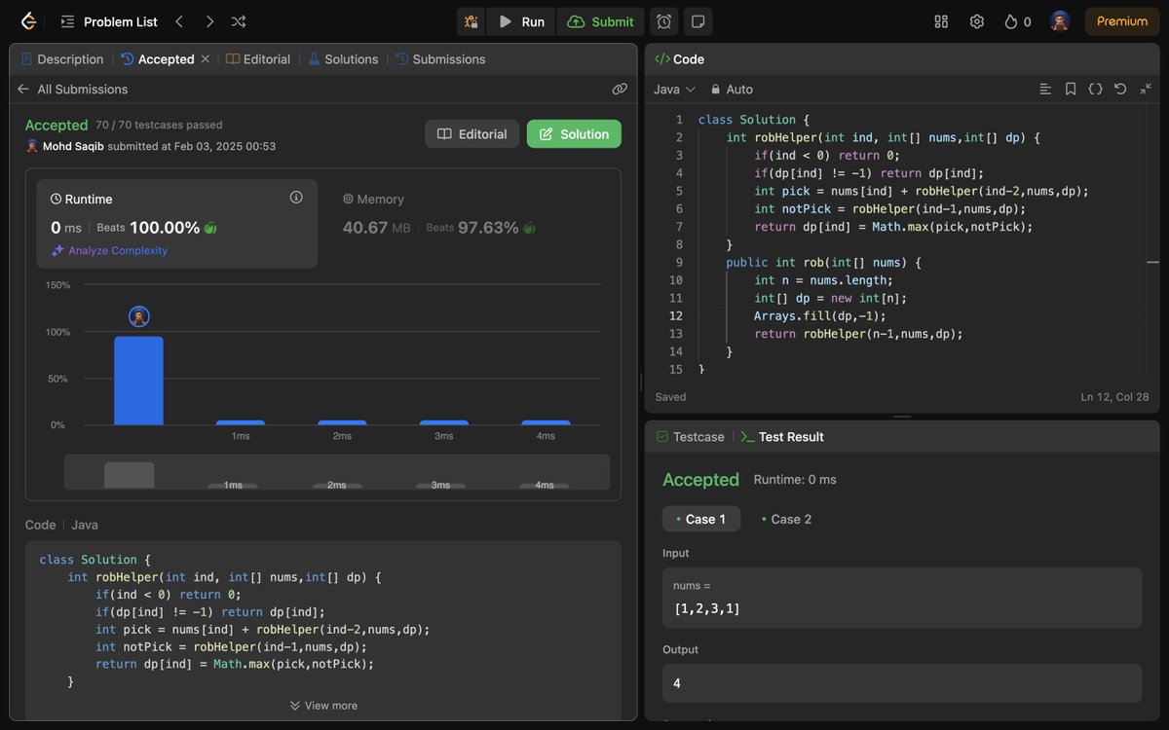Select Case 2 in the Testcase panel
The height and width of the screenshot is (730, 1169).
[x=786, y=519]
